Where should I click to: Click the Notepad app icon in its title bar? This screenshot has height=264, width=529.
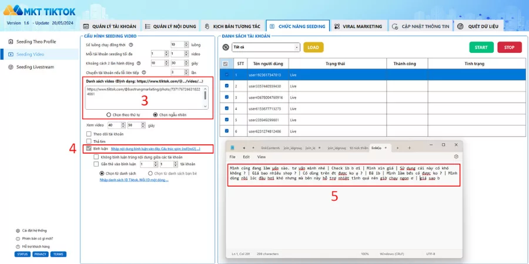pyautogui.click(x=232, y=147)
